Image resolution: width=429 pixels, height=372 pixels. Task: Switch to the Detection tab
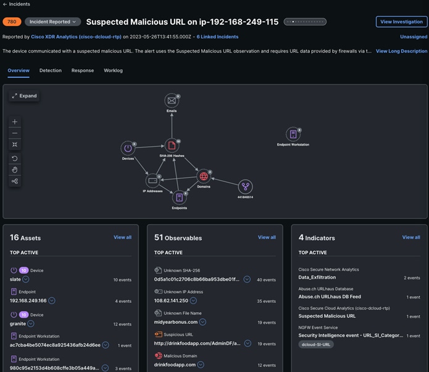pyautogui.click(x=51, y=70)
